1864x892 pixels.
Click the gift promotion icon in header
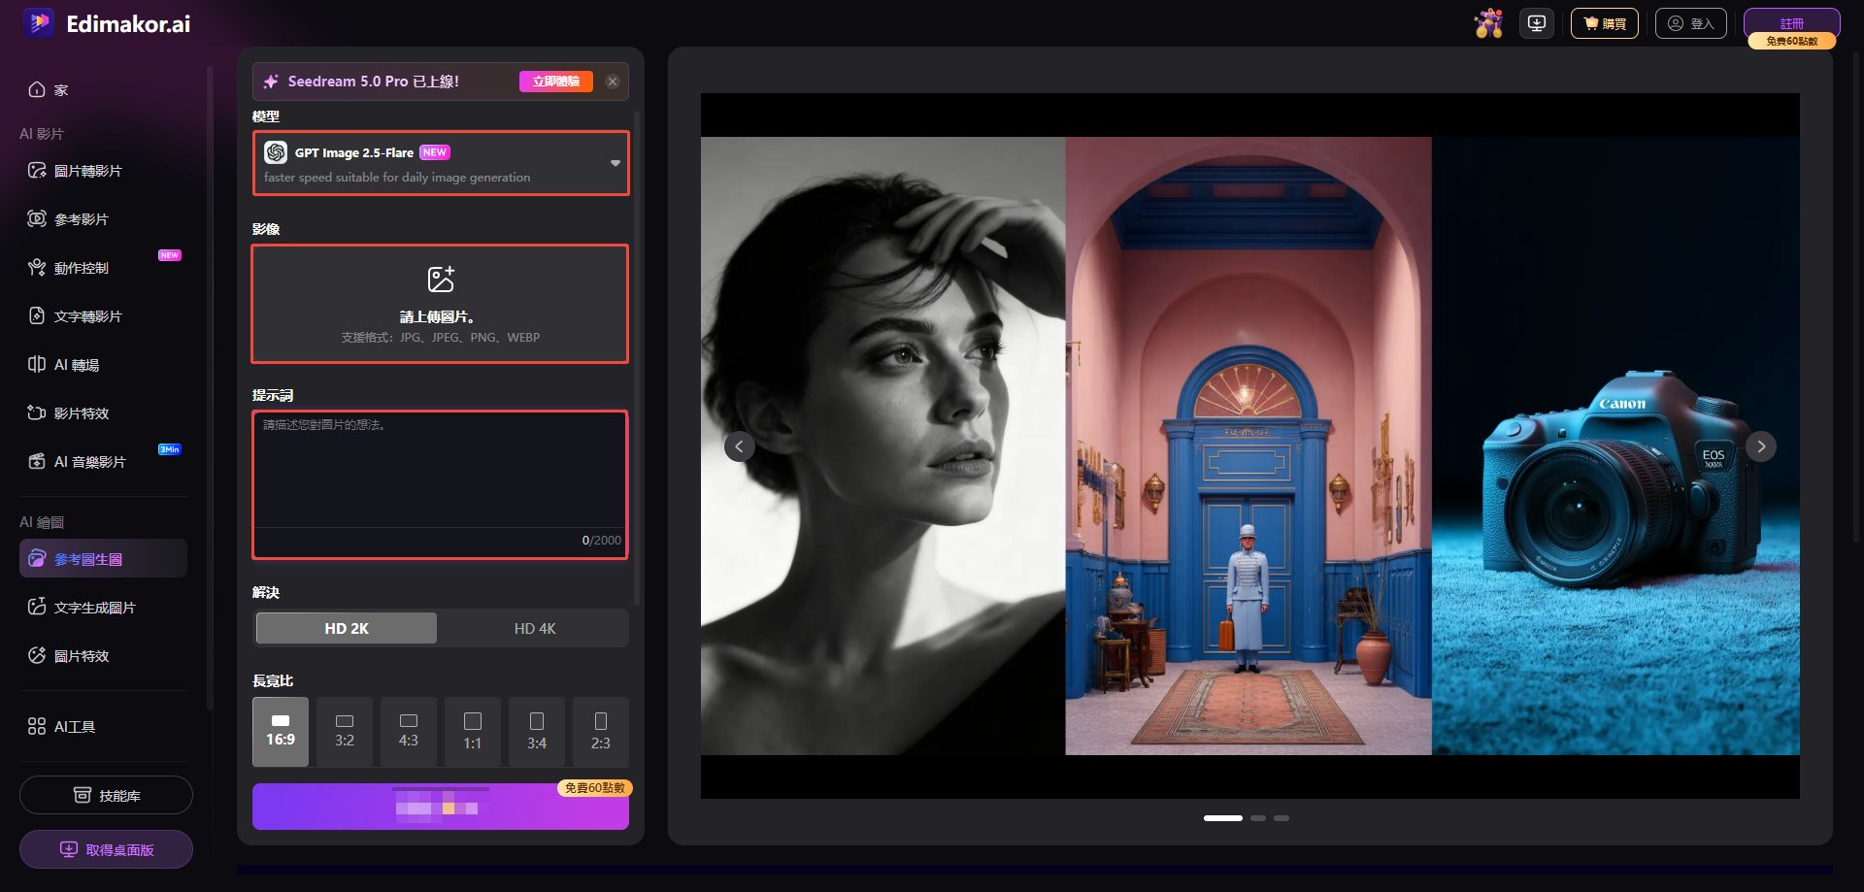point(1488,23)
